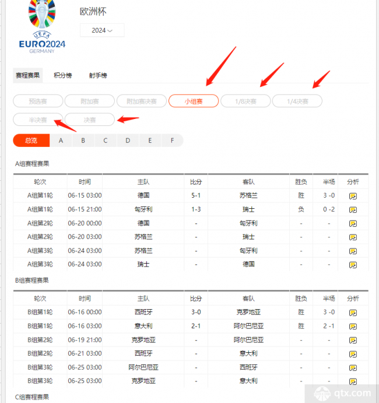This screenshot has height=403, width=379.
Task: Filter by group E
Action: point(150,141)
